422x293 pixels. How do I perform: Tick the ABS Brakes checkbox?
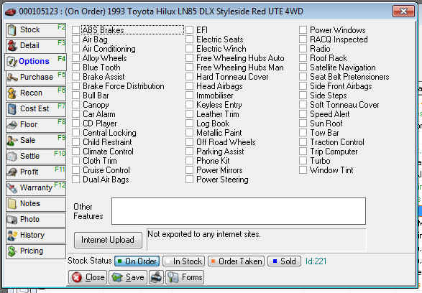click(76, 30)
